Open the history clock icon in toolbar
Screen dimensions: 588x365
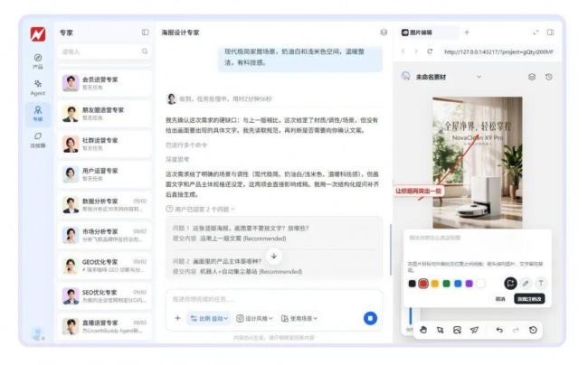(533, 330)
